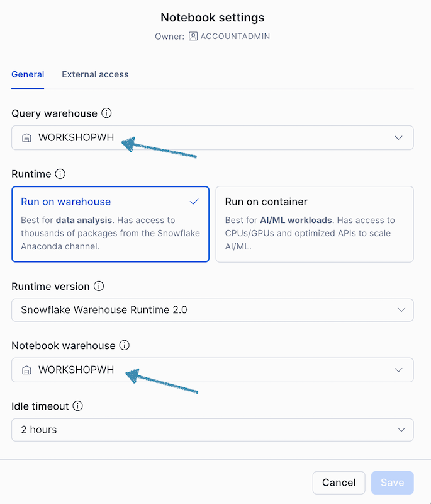The image size is (431, 504).
Task: Click the owner role icon beside ACCOUNTADMIN
Action: [x=193, y=37]
